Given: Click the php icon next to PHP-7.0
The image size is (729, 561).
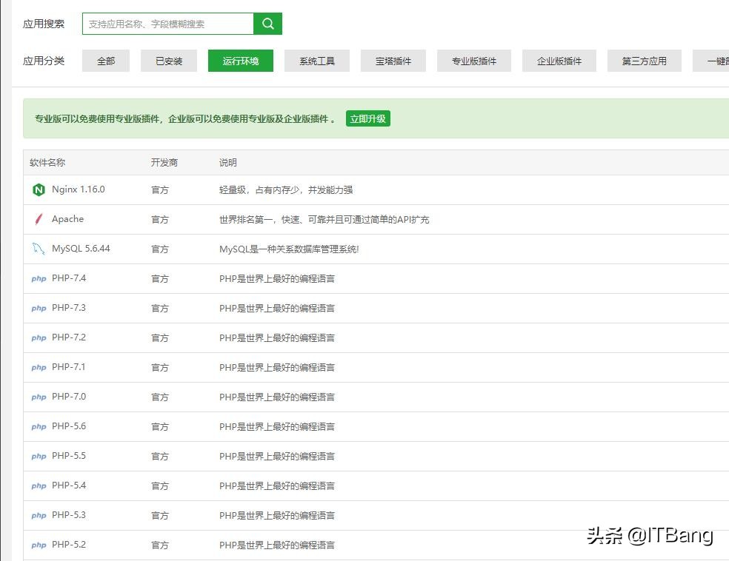Looking at the screenshot, I should pyautogui.click(x=39, y=397).
